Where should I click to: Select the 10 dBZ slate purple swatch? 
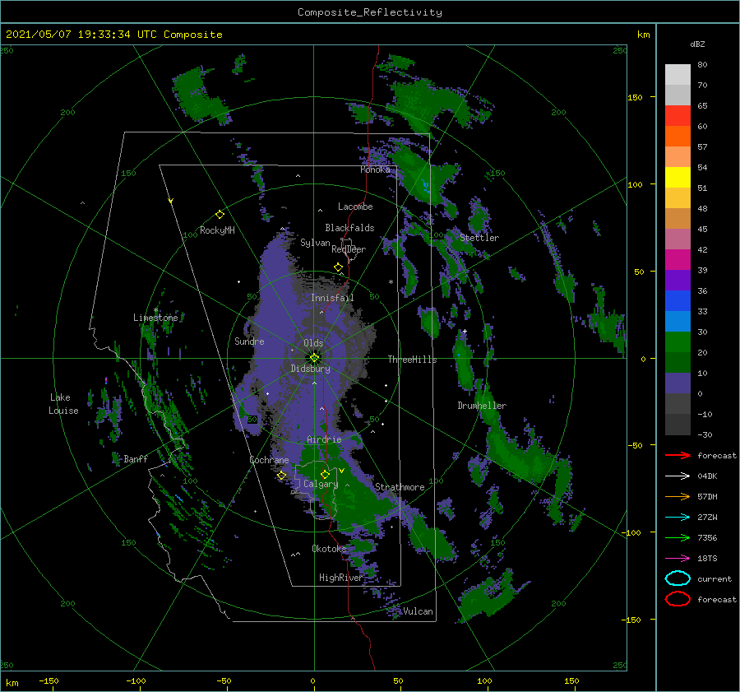coord(678,383)
